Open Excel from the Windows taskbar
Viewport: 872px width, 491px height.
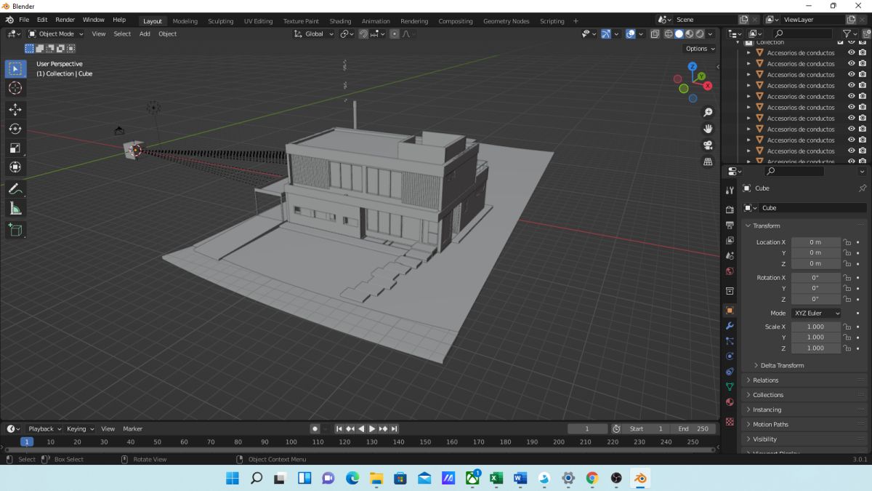coord(496,478)
